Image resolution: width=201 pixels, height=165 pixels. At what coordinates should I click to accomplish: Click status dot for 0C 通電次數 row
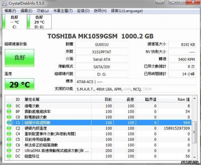(9, 106)
